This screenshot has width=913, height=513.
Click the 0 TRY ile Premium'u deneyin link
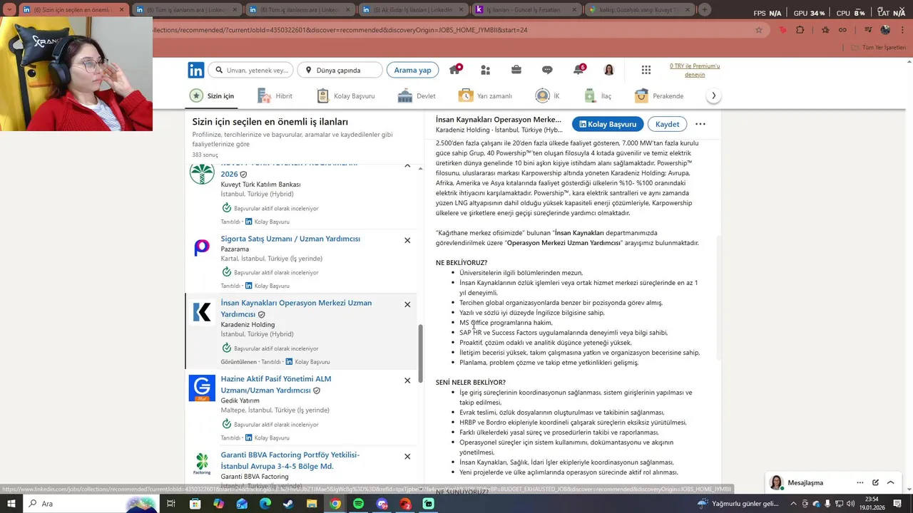695,70
